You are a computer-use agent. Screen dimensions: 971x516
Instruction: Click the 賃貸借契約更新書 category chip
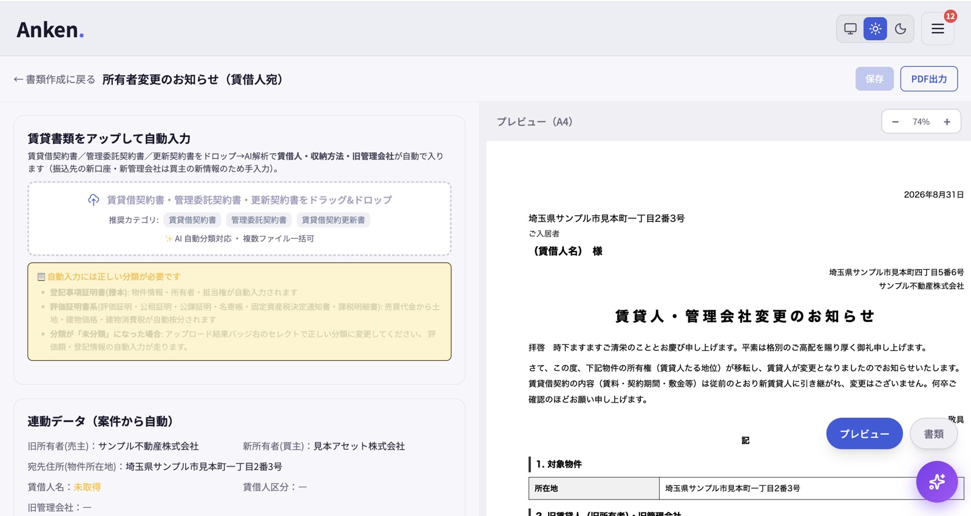[x=333, y=220]
